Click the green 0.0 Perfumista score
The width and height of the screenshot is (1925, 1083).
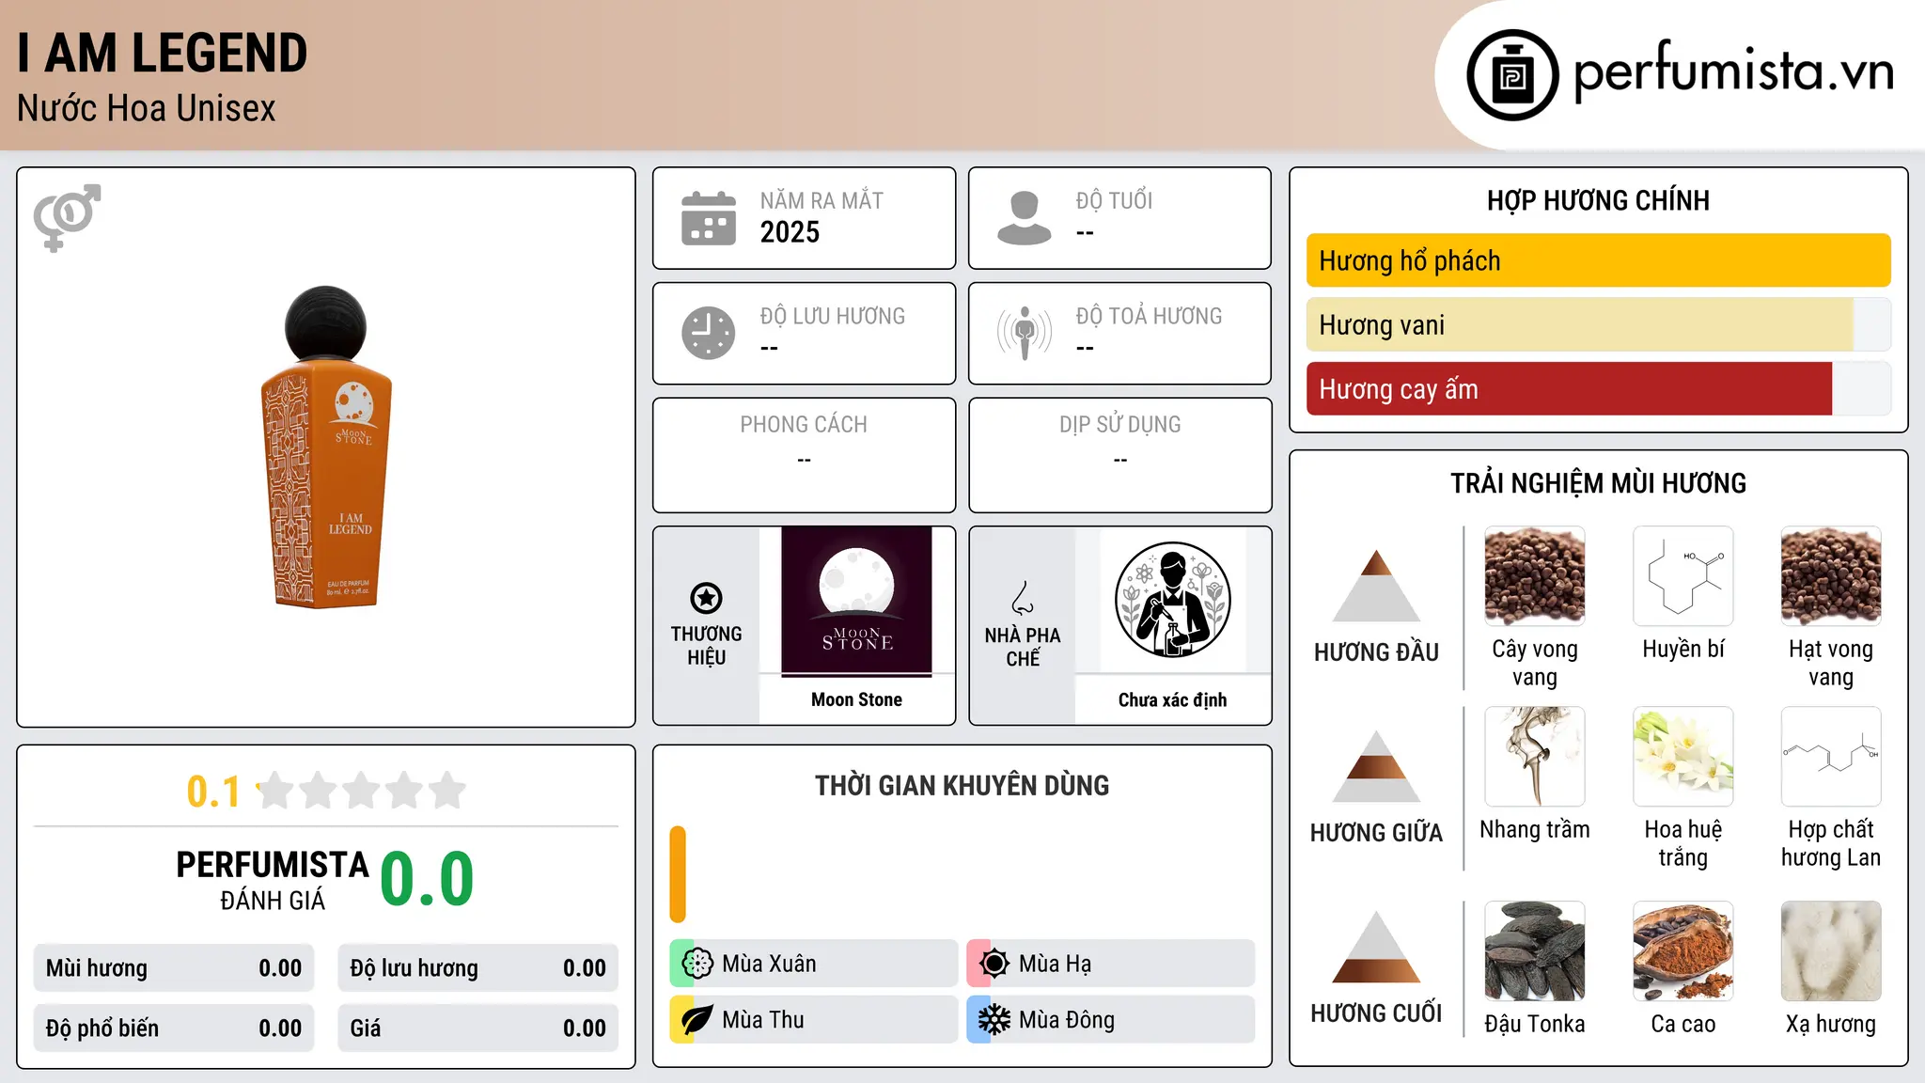click(x=428, y=878)
